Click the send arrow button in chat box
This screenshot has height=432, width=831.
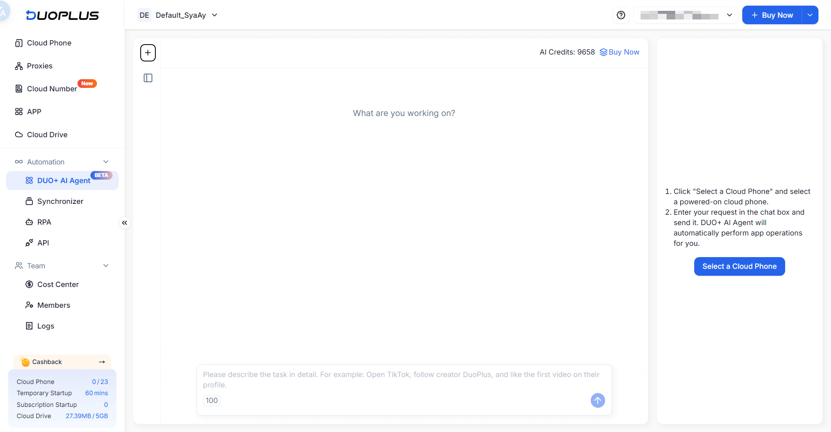[598, 400]
